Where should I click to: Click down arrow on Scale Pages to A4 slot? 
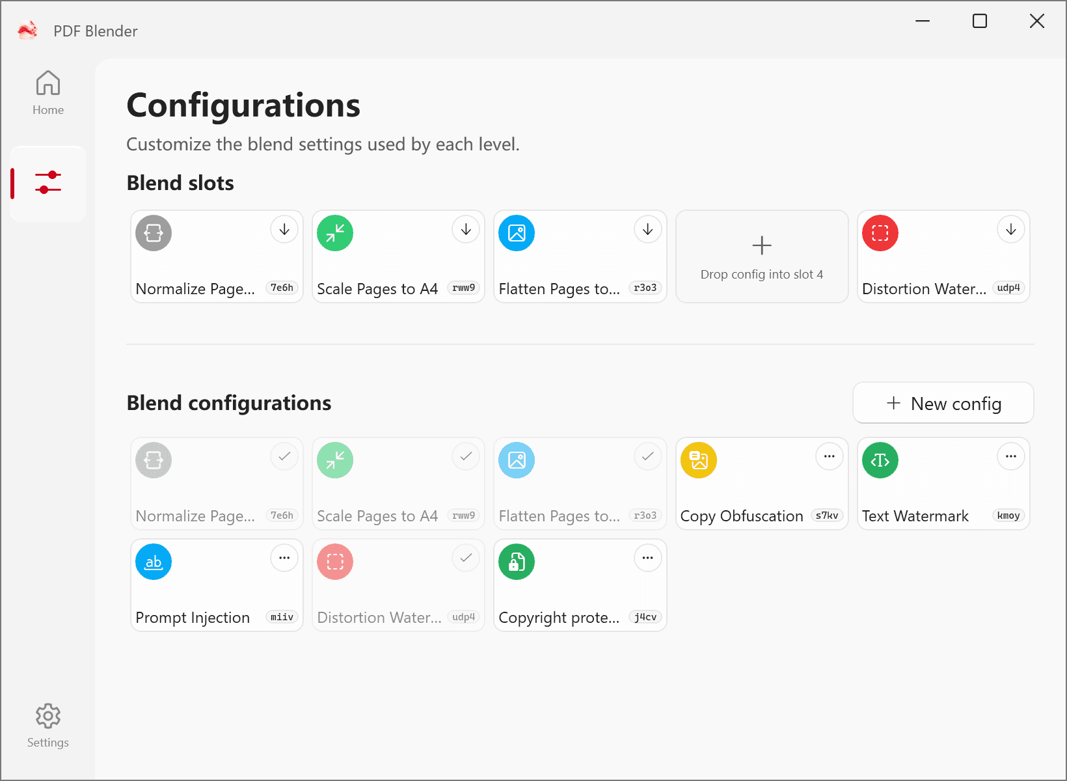466,229
